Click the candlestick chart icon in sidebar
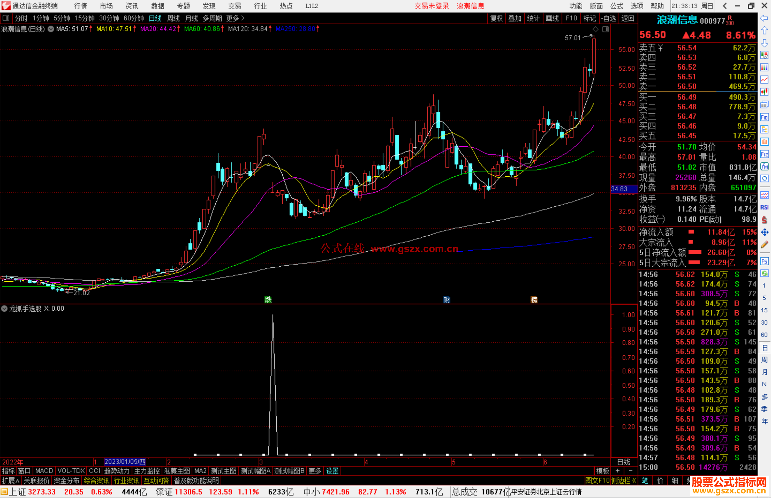The image size is (771, 498). pos(764,92)
